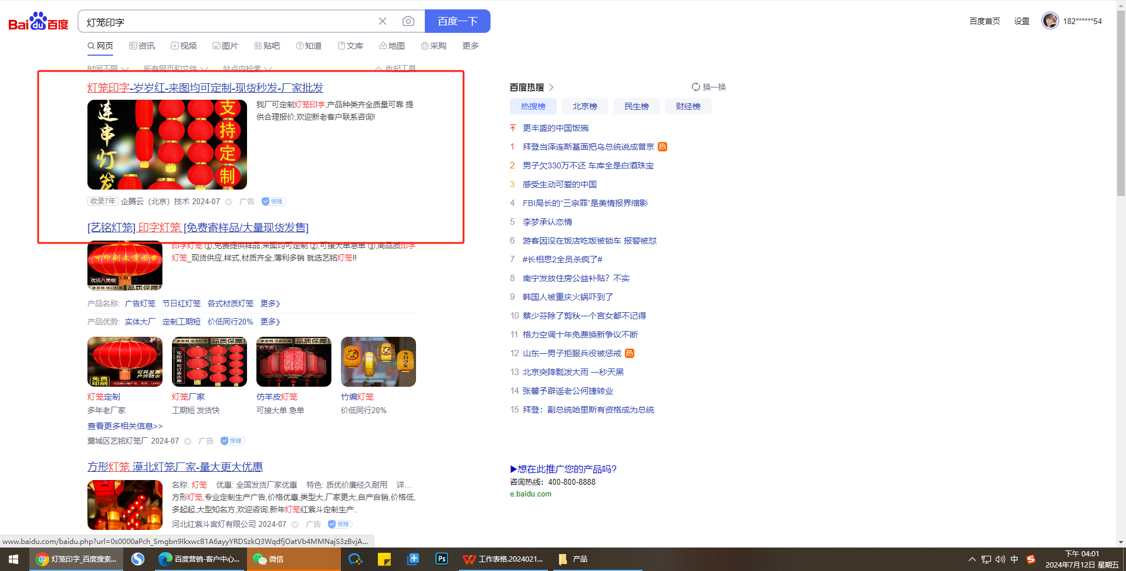Select the 财经榜 hot list tab

coord(688,106)
